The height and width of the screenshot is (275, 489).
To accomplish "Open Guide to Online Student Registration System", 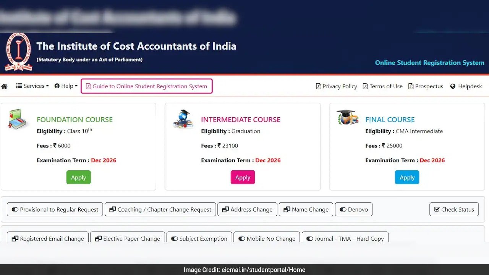I will click(147, 86).
